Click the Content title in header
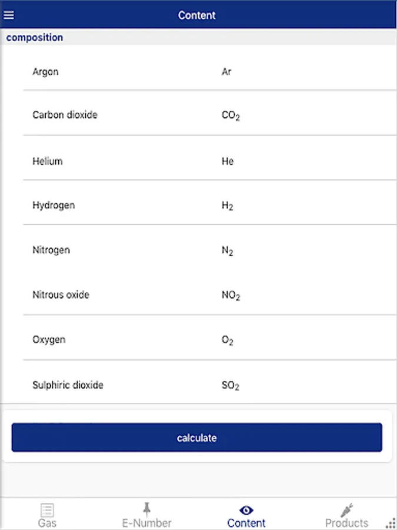 click(x=197, y=15)
